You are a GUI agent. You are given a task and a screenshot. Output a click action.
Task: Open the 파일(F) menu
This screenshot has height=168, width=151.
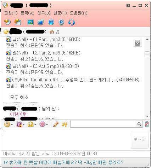point(11,13)
